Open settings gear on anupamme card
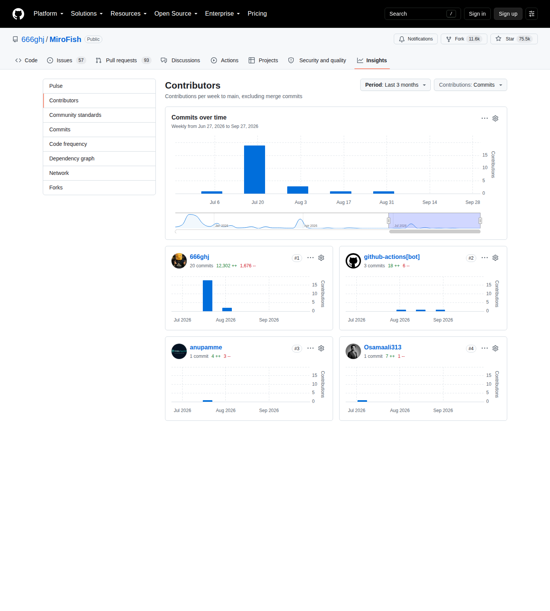Viewport: 550px width, 611px height. (321, 348)
